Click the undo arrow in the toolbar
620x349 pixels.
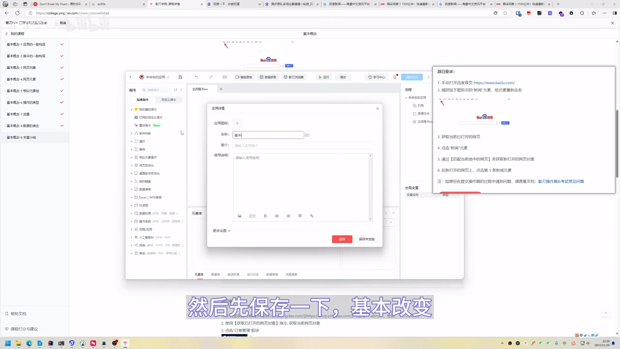(196, 77)
